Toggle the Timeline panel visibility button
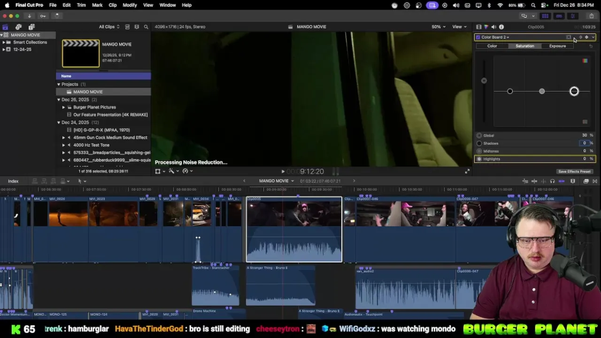 coord(559,16)
